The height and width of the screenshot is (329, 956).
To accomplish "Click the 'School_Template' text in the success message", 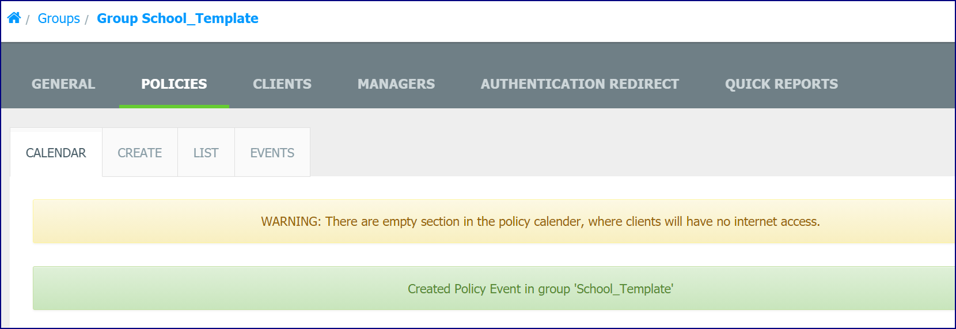I will click(x=624, y=289).
